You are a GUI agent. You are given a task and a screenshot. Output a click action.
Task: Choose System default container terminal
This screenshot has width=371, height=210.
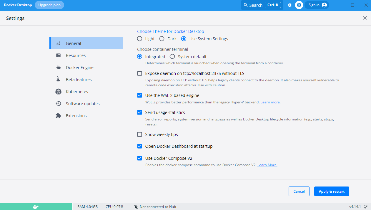coord(172,57)
